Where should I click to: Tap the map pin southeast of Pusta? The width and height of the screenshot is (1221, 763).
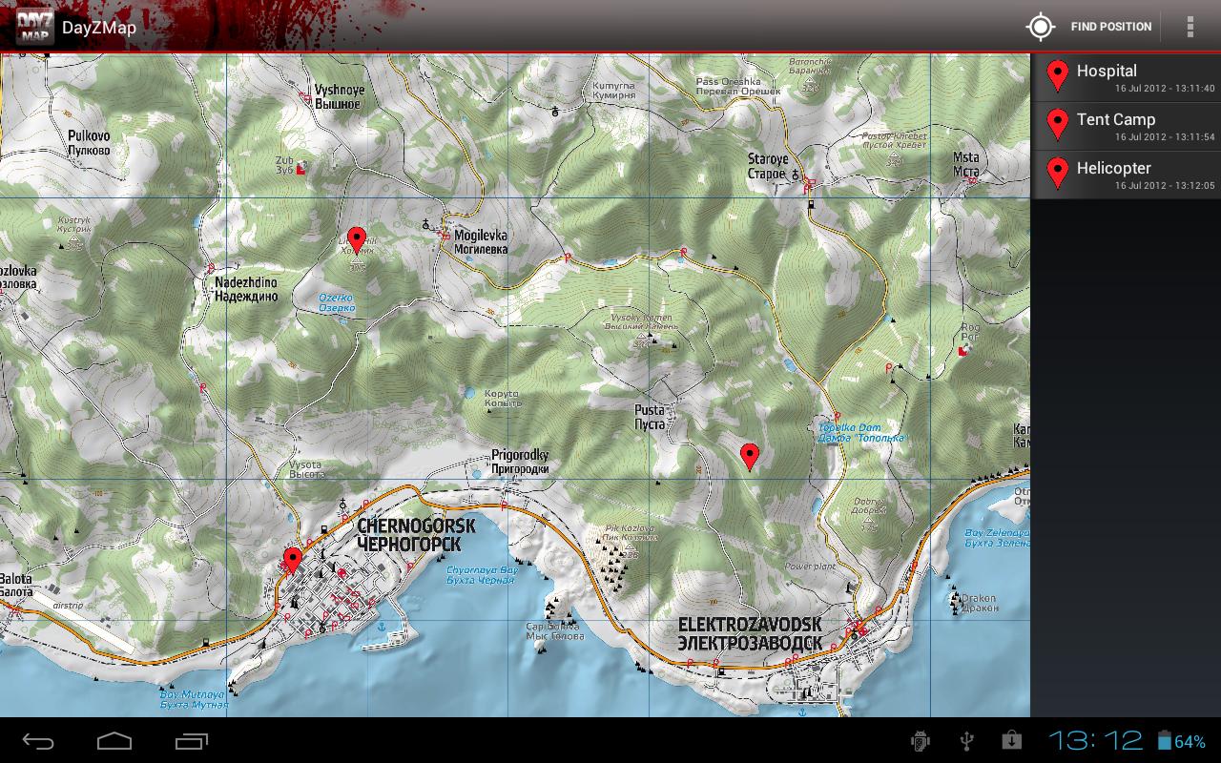pyautogui.click(x=750, y=457)
